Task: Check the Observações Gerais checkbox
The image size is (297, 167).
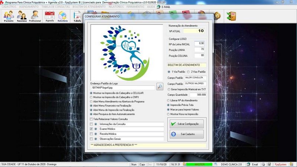Action: click(x=91, y=139)
